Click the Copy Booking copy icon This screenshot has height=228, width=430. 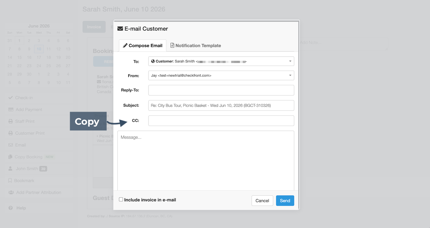(x=10, y=157)
